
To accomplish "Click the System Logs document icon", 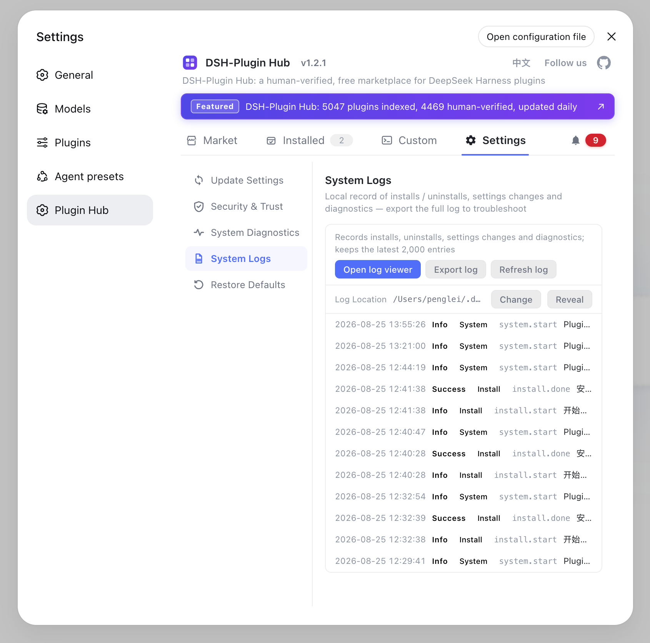I will click(x=199, y=259).
